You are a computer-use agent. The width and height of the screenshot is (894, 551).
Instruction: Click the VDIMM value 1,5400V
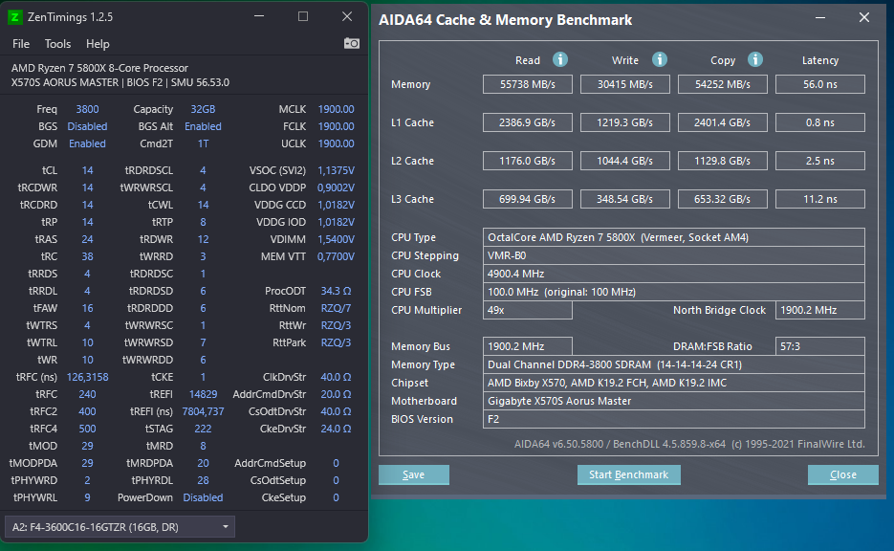[336, 239]
